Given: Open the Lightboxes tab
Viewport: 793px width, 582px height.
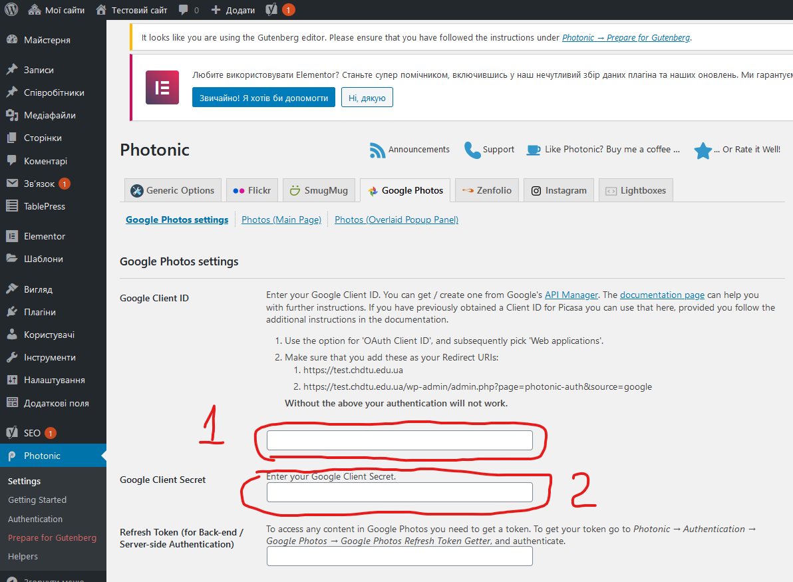Looking at the screenshot, I should [x=636, y=190].
